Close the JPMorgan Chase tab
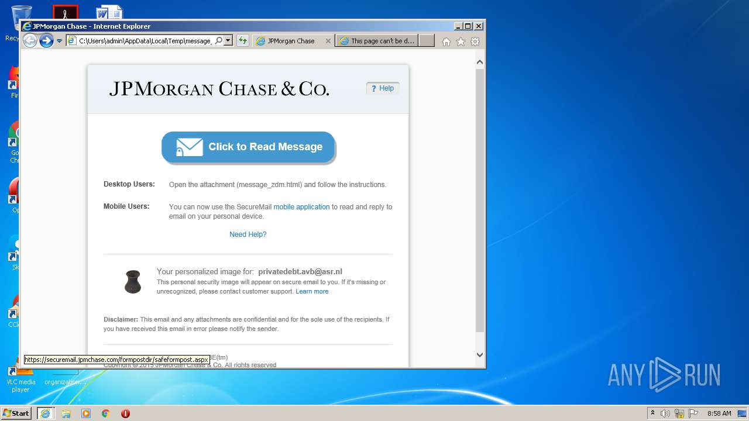 point(328,41)
